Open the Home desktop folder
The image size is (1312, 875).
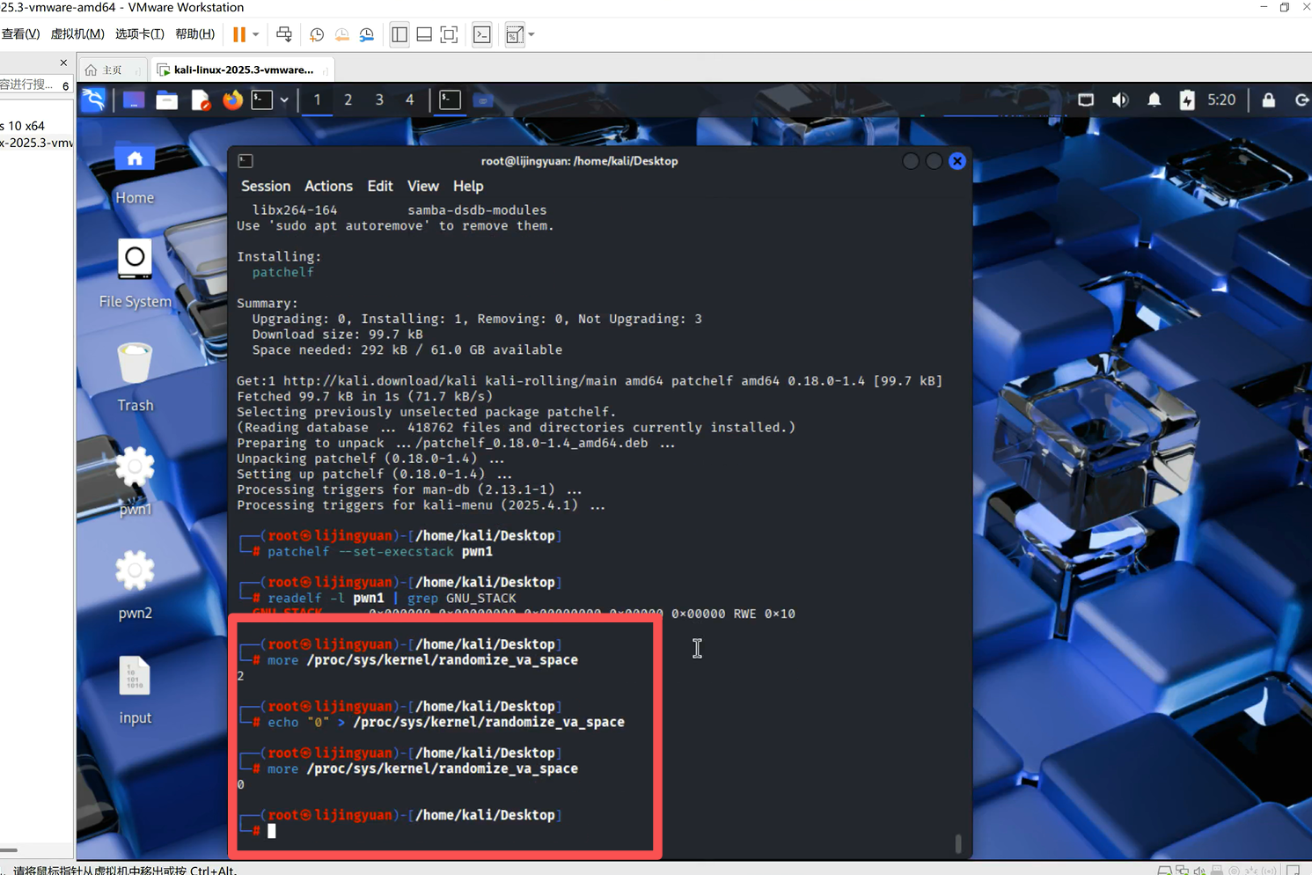coord(135,173)
